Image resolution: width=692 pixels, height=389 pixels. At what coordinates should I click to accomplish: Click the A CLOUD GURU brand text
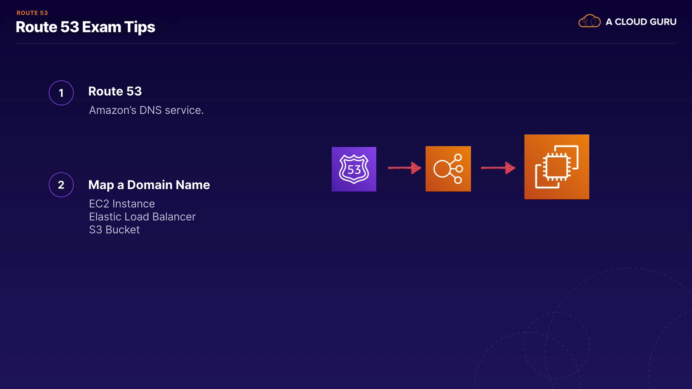[x=641, y=22]
